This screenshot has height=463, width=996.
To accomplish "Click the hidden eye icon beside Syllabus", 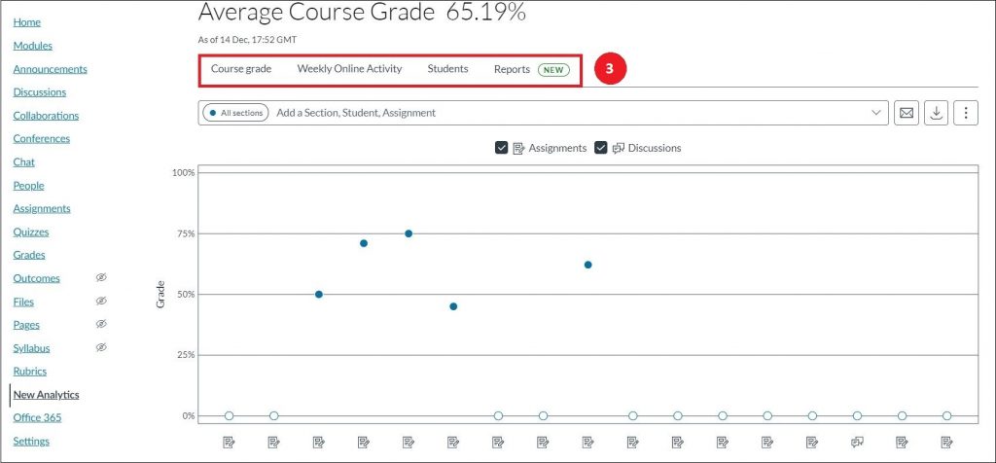I will [101, 347].
